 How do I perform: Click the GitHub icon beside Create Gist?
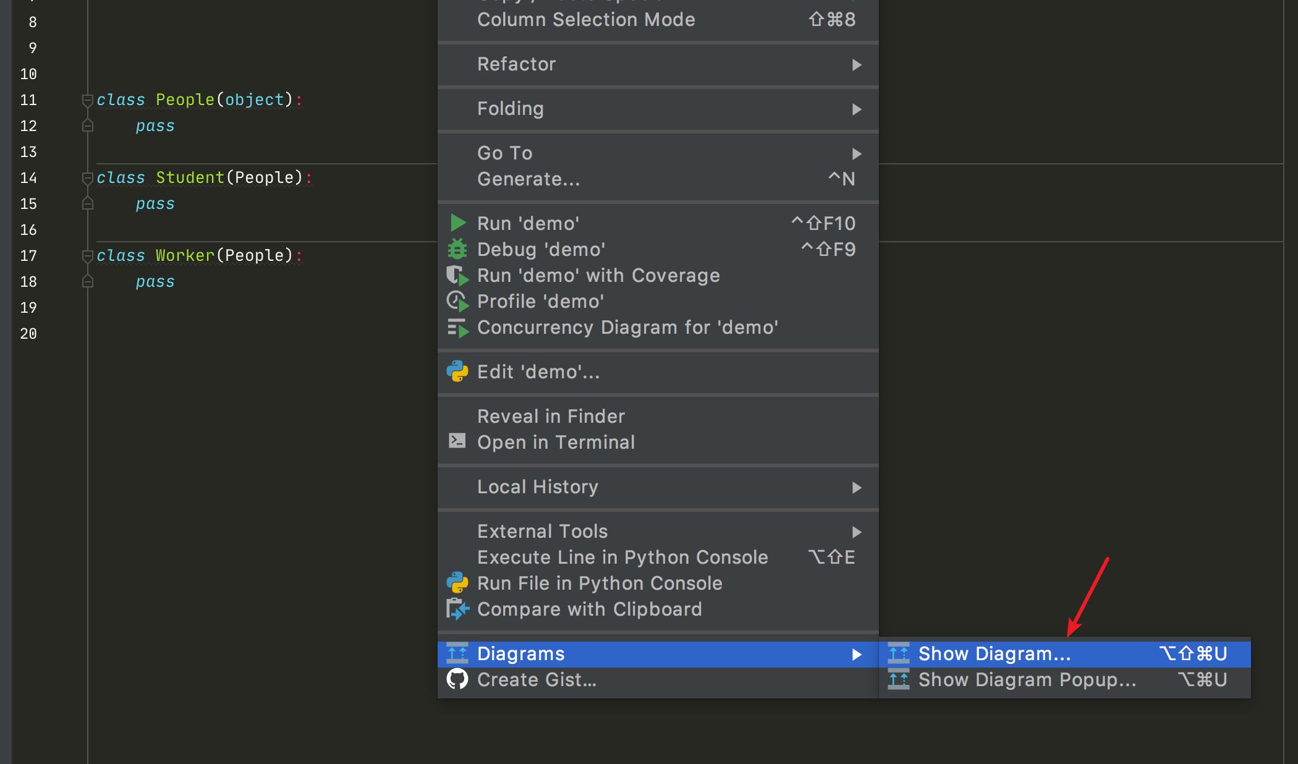pos(457,679)
